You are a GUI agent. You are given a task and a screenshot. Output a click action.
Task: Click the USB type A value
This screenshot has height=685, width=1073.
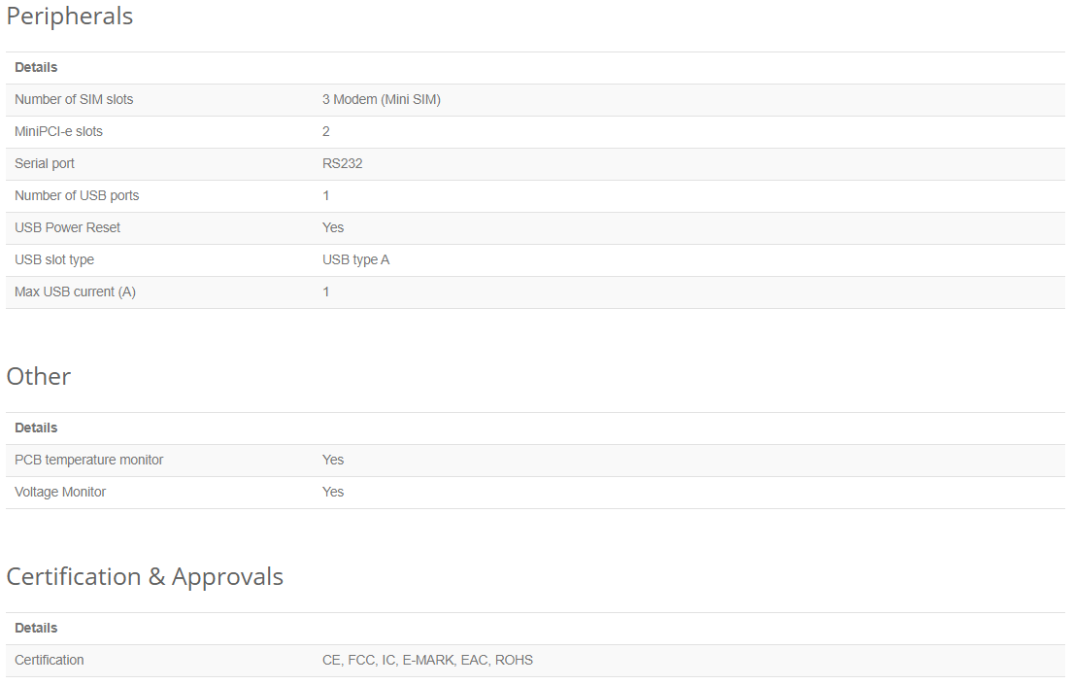tap(355, 259)
